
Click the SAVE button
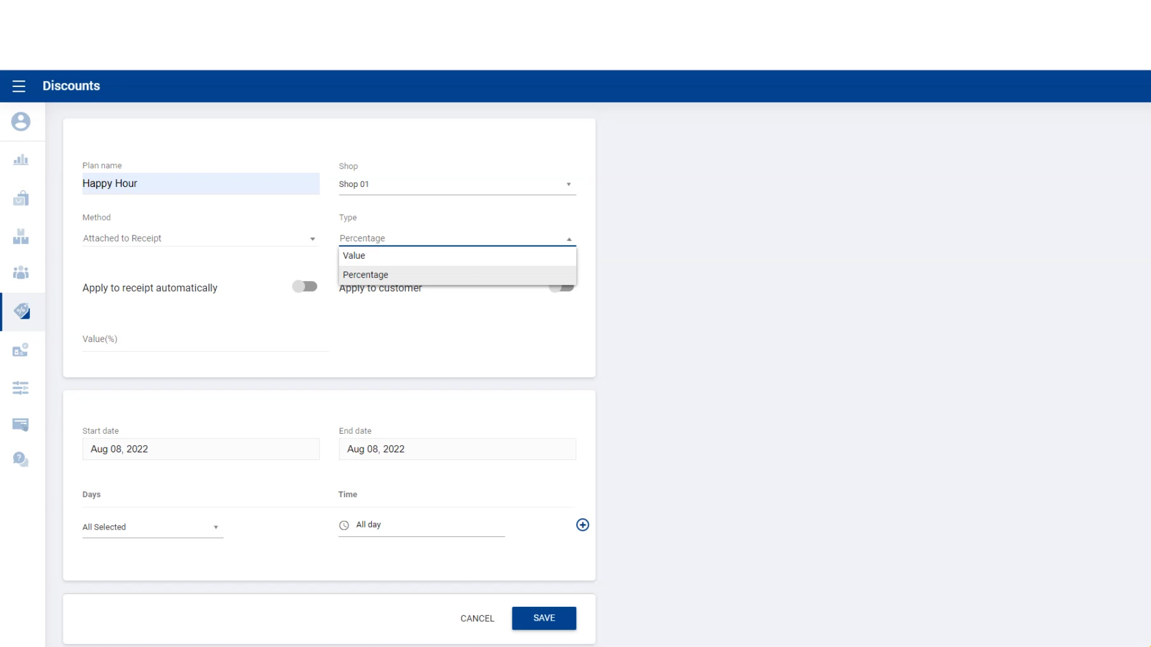click(x=544, y=618)
